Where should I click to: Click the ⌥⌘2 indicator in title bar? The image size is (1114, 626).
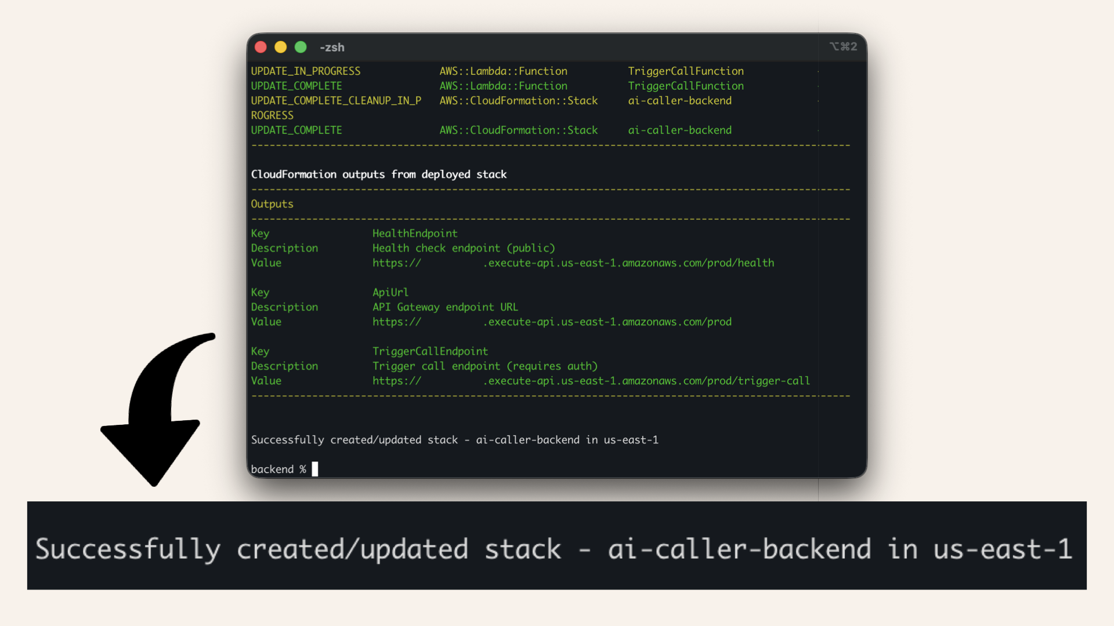(x=842, y=46)
